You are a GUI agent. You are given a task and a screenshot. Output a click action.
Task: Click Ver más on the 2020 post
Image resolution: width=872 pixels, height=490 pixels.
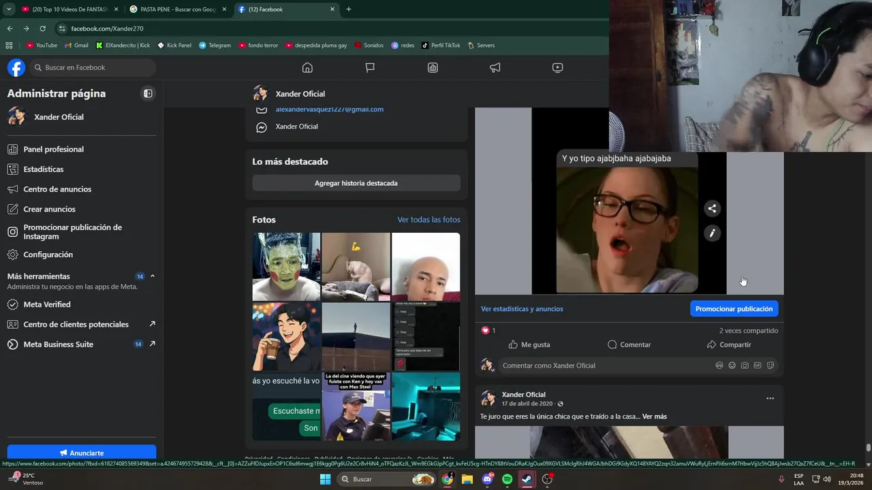click(655, 416)
